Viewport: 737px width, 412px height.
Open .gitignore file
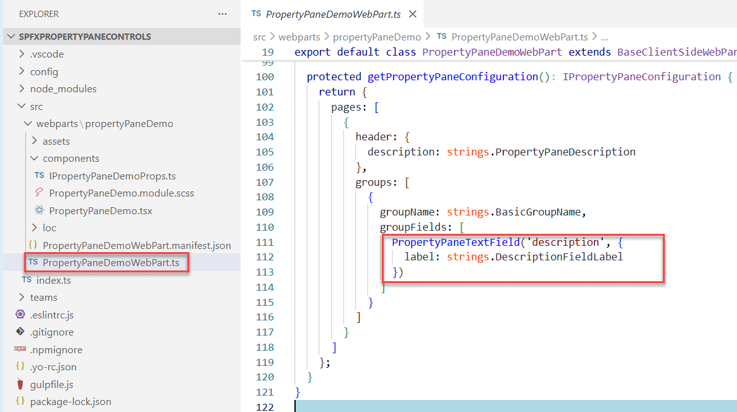coord(52,332)
